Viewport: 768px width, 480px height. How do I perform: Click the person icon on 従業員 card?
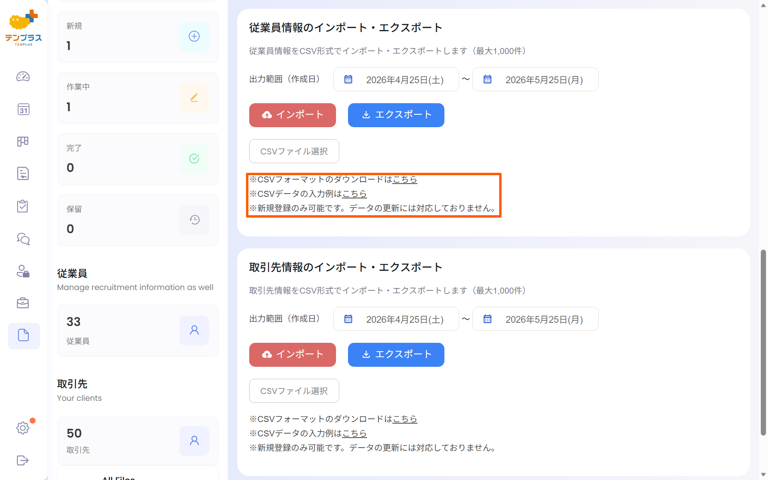point(194,330)
